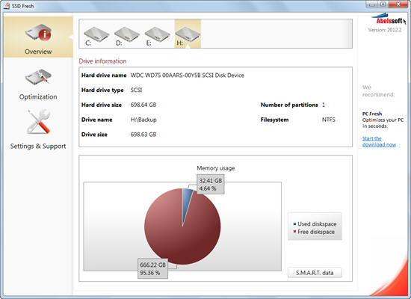Click the Optimization label in sidebar
This screenshot has width=411, height=299.
(38, 96)
